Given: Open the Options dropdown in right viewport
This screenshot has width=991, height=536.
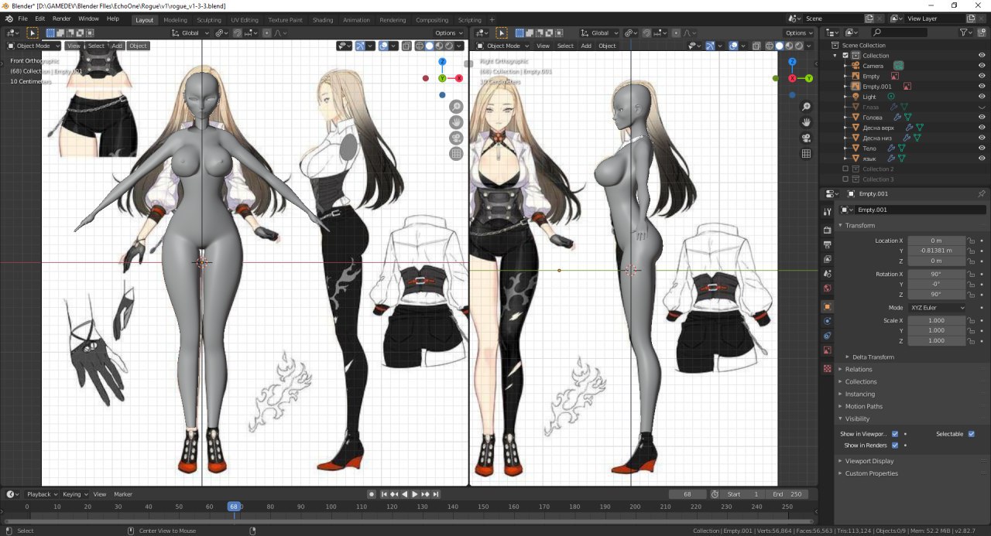Looking at the screenshot, I should [x=798, y=33].
